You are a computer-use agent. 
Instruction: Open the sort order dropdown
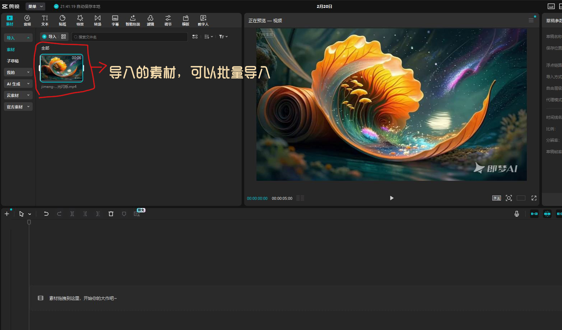click(x=209, y=37)
